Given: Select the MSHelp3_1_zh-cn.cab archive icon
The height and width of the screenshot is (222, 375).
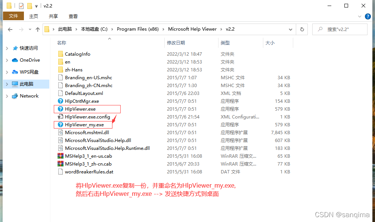Looking at the screenshot, I should [x=61, y=164].
